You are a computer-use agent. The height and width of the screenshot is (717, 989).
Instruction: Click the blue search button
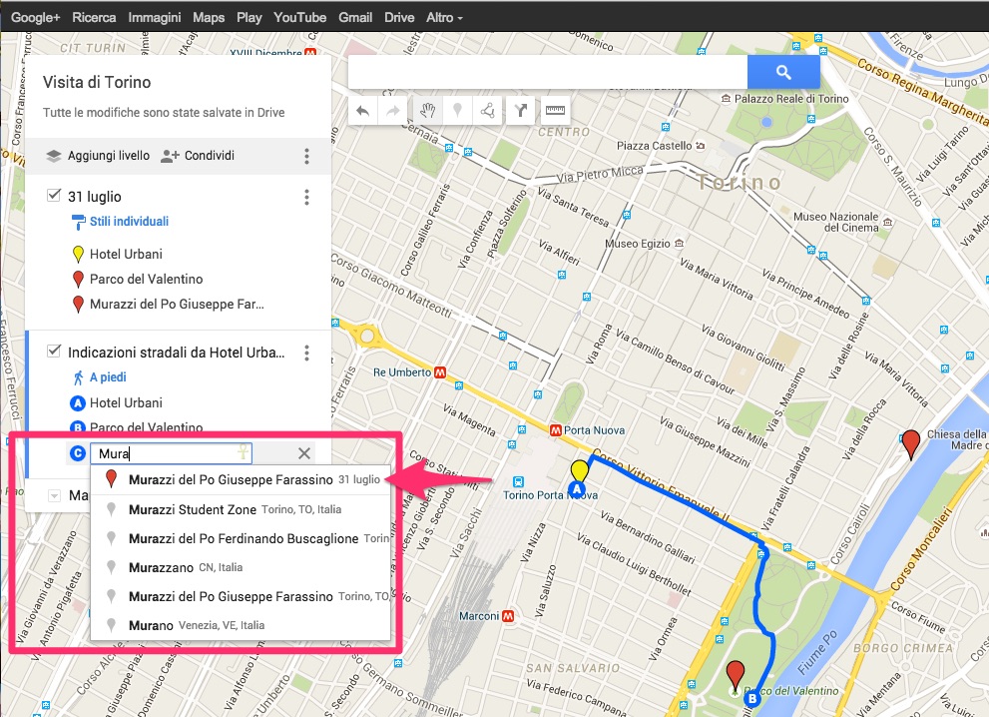click(783, 72)
